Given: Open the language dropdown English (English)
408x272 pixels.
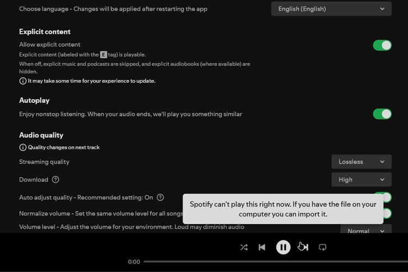Looking at the screenshot, I should 331,9.
